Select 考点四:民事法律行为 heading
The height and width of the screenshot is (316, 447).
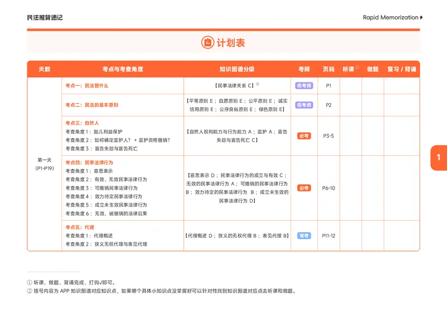point(89,162)
